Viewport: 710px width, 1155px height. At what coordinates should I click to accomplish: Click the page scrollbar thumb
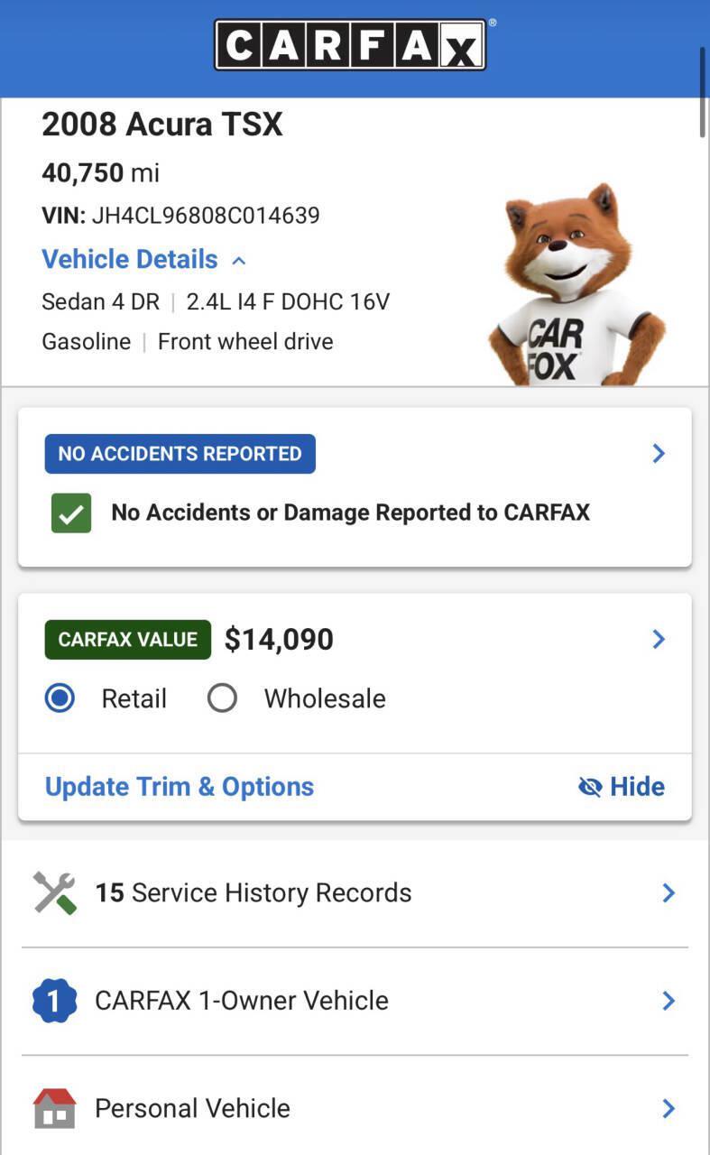click(x=703, y=90)
